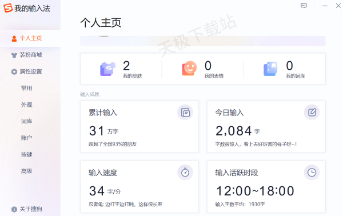Click the 个人主页 person icon
The width and height of the screenshot is (343, 216).
point(14,39)
